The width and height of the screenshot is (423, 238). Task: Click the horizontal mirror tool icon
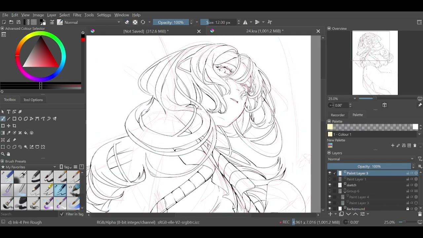(x=245, y=22)
